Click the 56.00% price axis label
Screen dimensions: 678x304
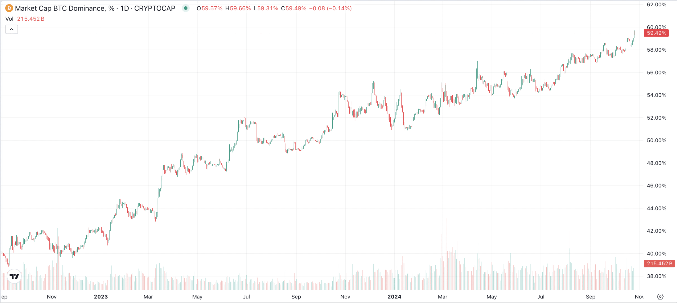[656, 72]
